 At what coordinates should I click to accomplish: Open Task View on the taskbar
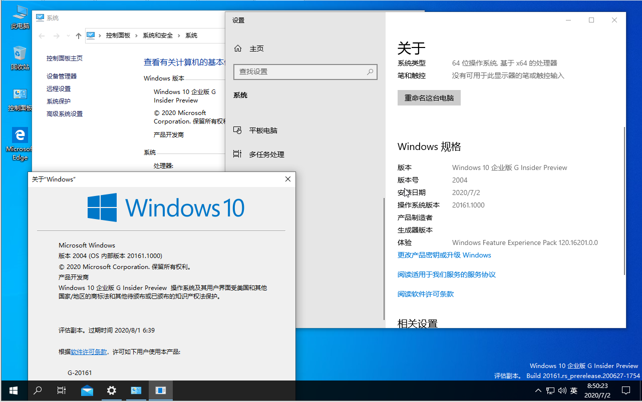(62, 390)
